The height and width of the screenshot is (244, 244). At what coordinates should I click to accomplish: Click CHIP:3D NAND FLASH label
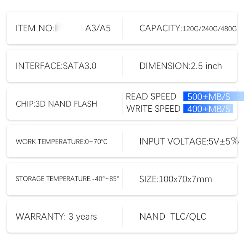(x=56, y=104)
